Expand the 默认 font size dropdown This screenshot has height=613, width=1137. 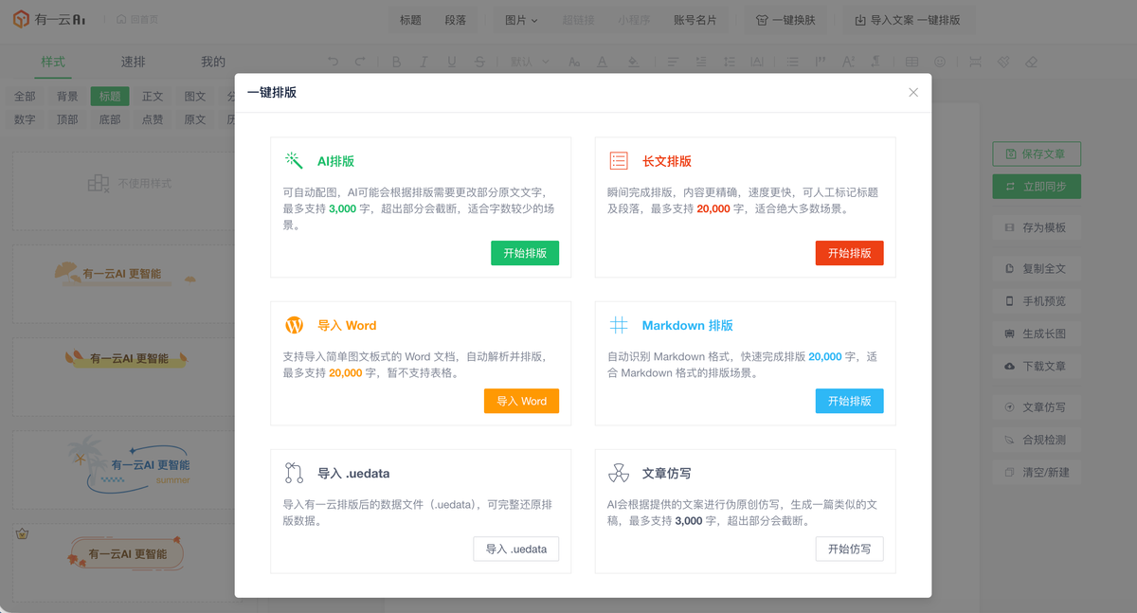point(527,62)
